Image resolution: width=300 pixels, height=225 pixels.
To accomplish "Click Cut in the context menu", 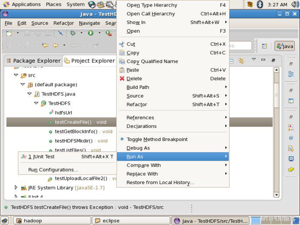I will 173,44.
